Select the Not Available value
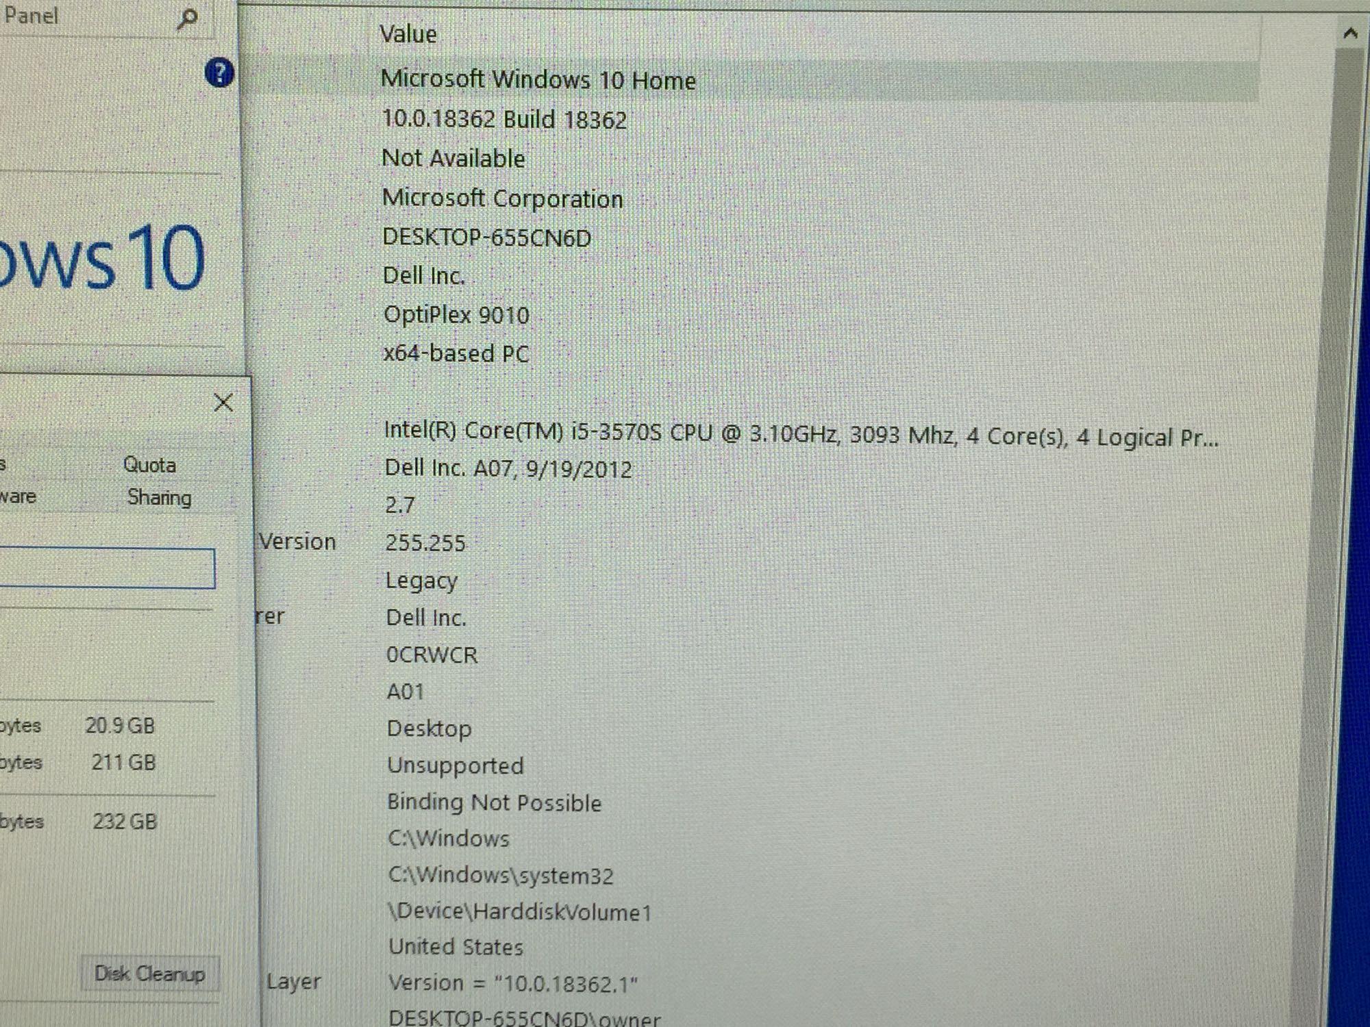The image size is (1370, 1027). point(453,158)
